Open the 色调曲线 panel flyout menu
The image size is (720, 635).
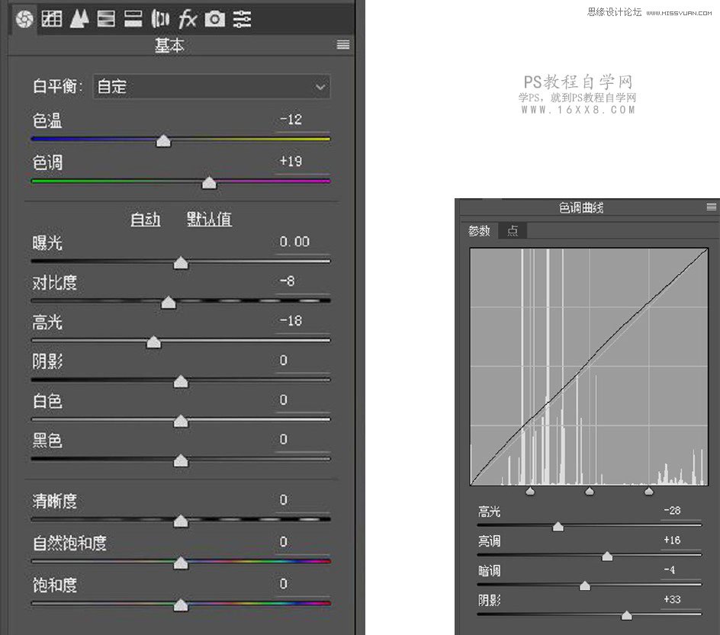coord(712,207)
